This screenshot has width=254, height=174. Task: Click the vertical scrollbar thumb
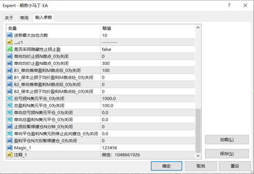[198, 130]
